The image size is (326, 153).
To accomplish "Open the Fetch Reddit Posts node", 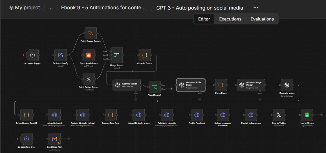I will click(89, 55).
